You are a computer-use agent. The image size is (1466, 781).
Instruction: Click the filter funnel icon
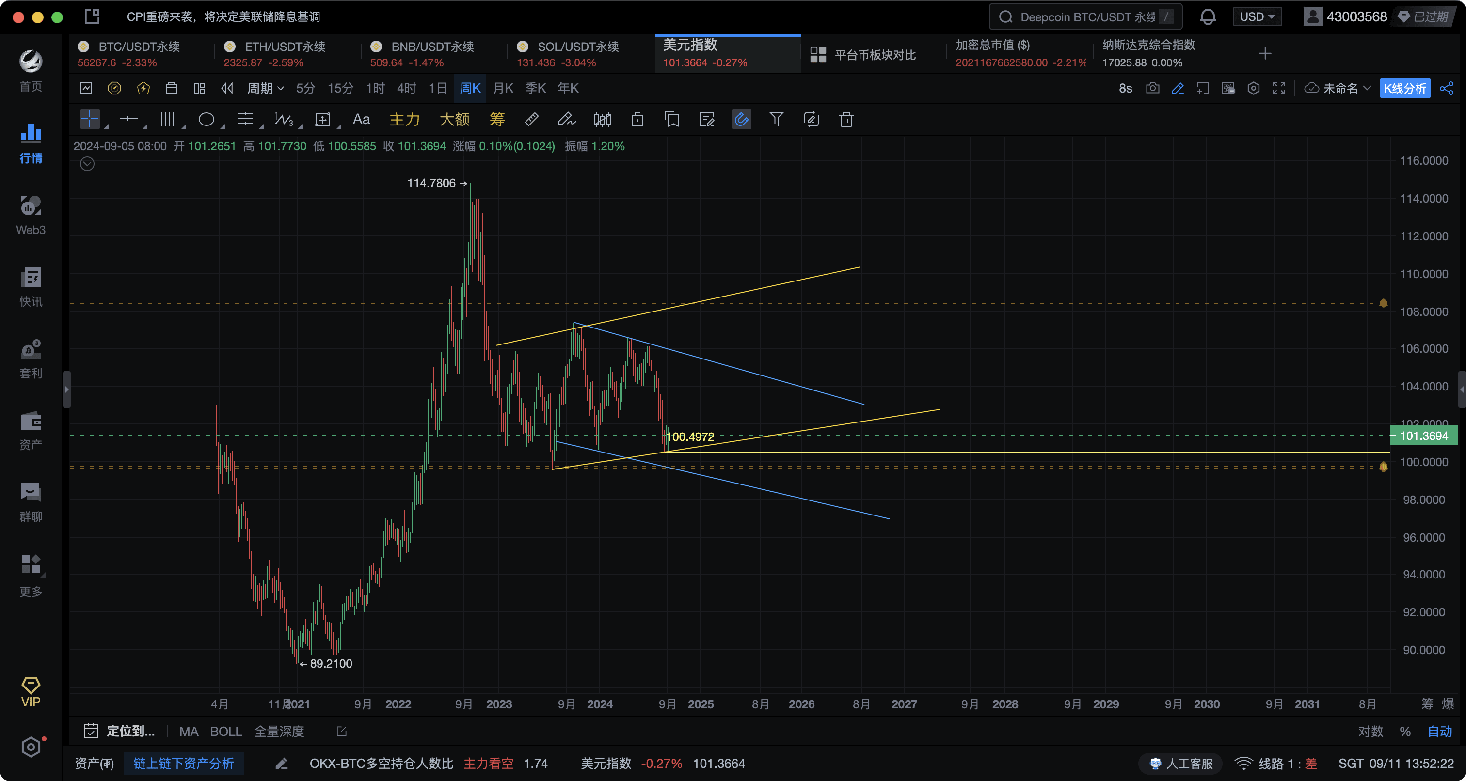776,119
